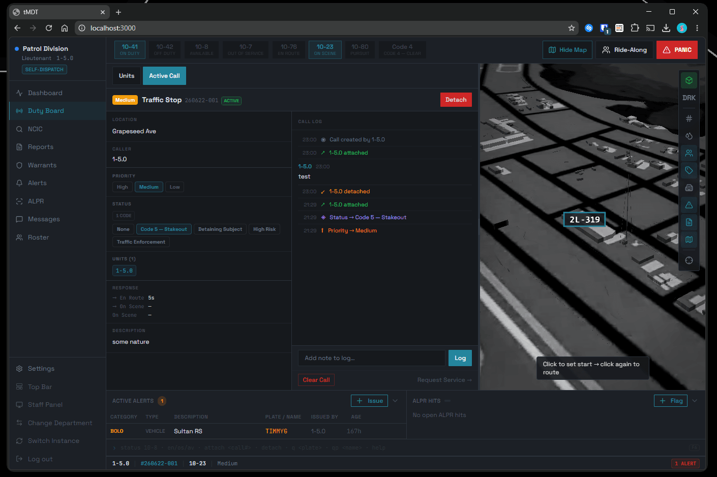Set status to 10-42 Off Duty
The width and height of the screenshot is (717, 477).
coord(164,50)
